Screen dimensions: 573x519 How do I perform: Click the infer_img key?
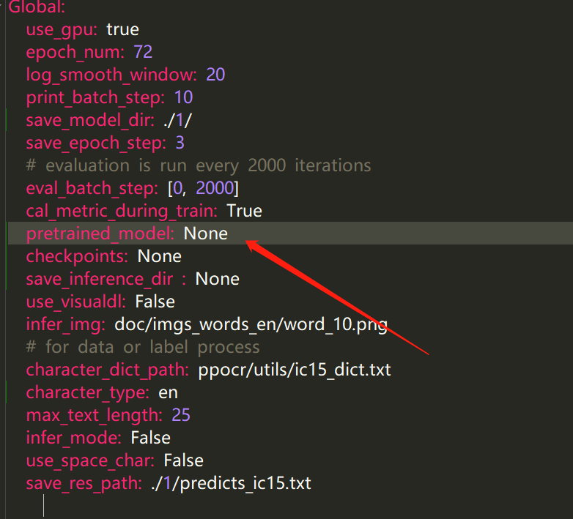(x=65, y=325)
